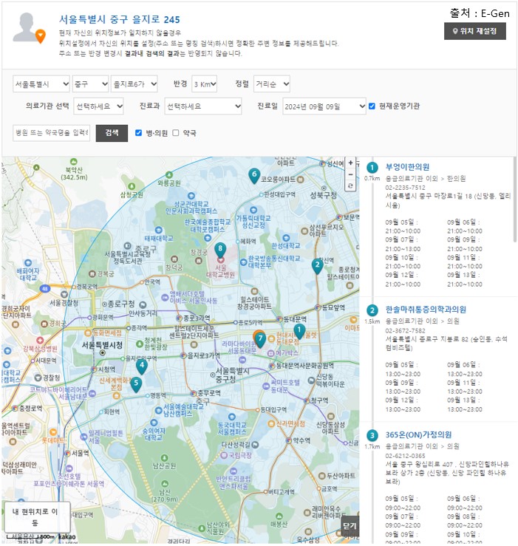Click map marker number 2
Screen dimensions: 518x546
317,265
